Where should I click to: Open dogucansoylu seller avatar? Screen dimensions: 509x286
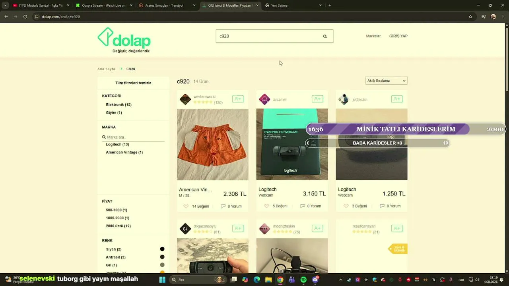point(185,229)
